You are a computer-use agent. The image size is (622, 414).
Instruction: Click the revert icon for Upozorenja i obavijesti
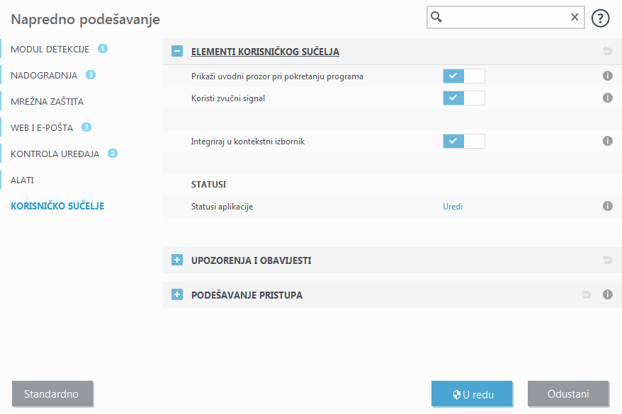(607, 260)
